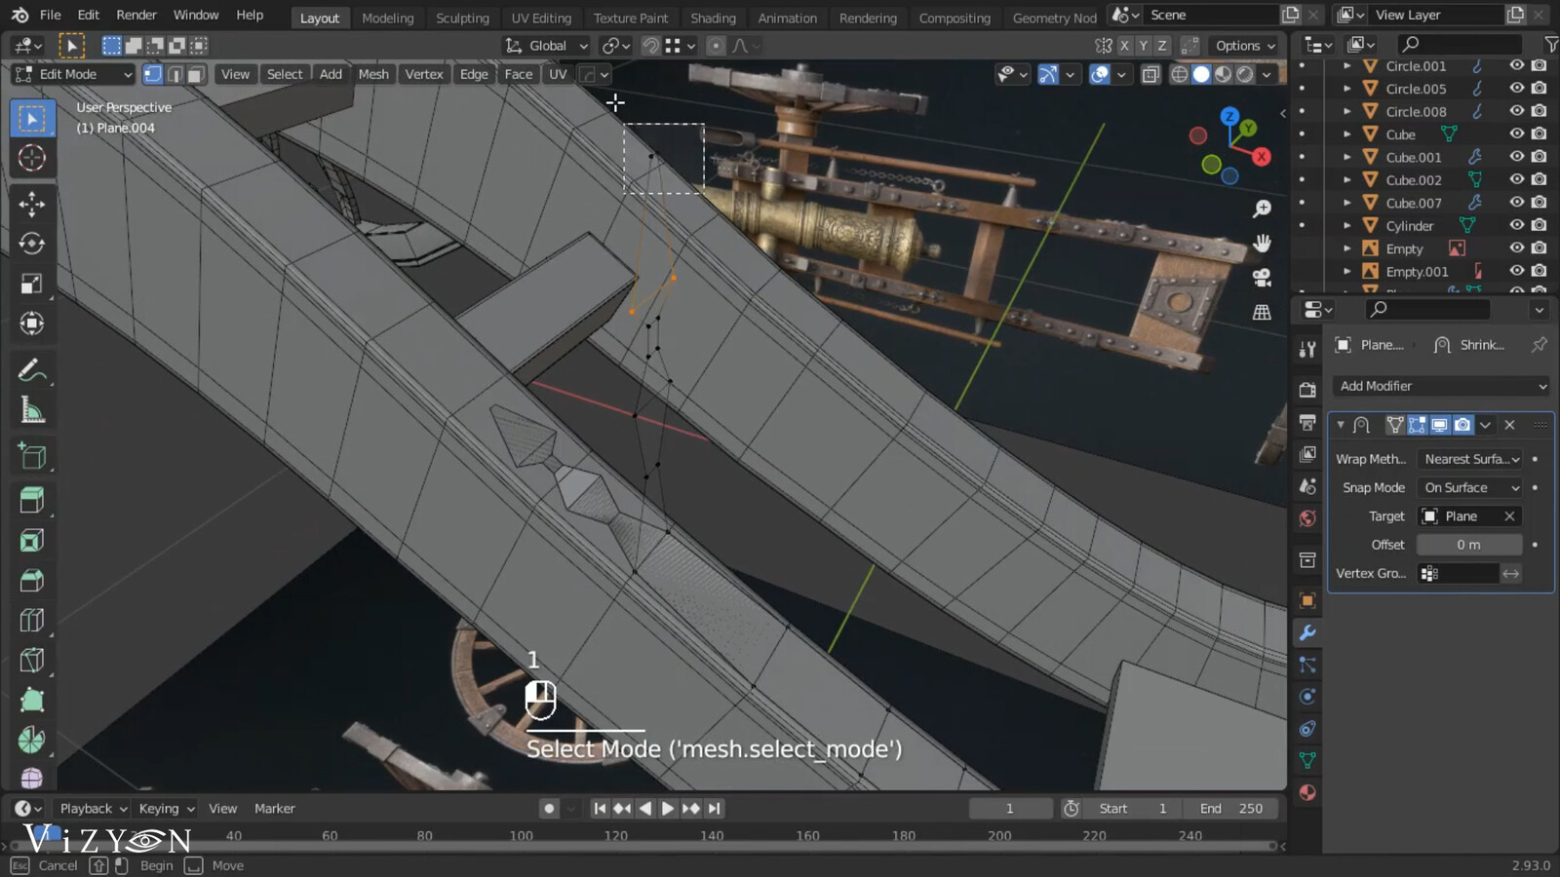This screenshot has width=1560, height=877.
Task: Collapse the Shrinkwrap modifier panel
Action: pyautogui.click(x=1341, y=425)
